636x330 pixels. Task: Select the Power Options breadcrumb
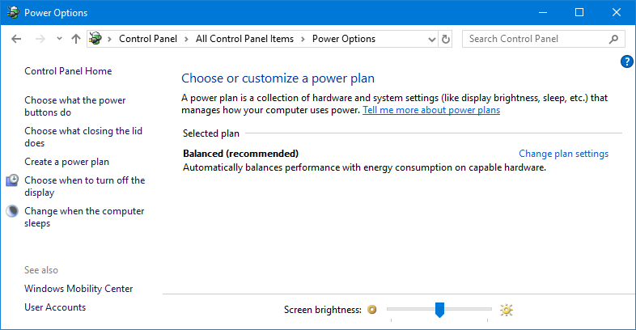tap(344, 39)
